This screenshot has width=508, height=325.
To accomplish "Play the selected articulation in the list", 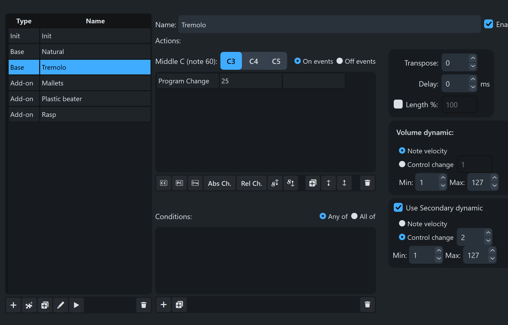I will pyautogui.click(x=76, y=305).
